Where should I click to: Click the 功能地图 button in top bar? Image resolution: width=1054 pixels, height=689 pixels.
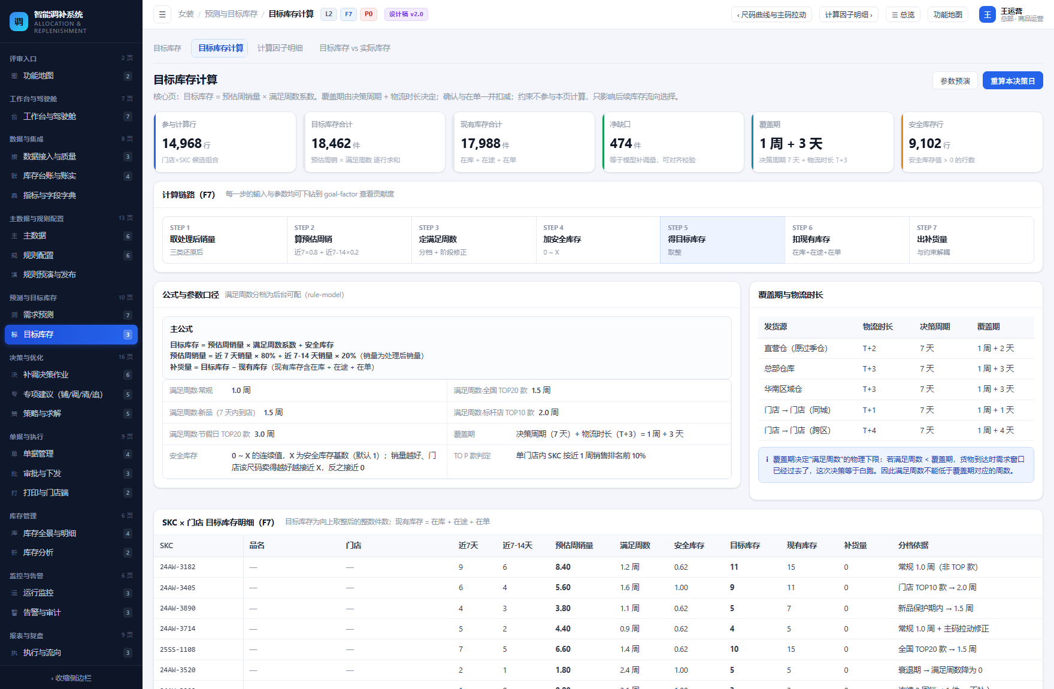click(948, 14)
